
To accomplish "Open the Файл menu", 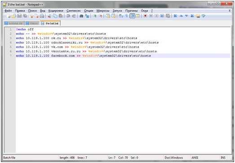I will (x=8, y=11).
